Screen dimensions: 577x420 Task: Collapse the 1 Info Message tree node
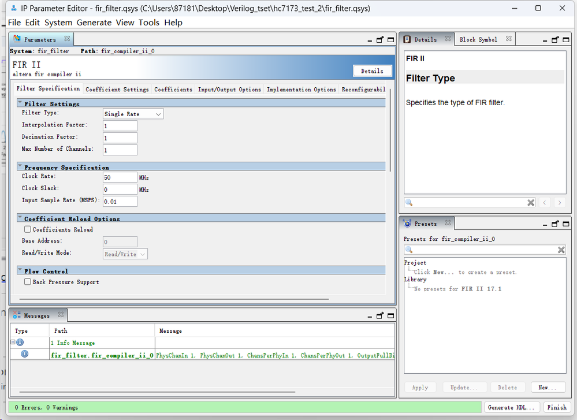pyautogui.click(x=13, y=343)
